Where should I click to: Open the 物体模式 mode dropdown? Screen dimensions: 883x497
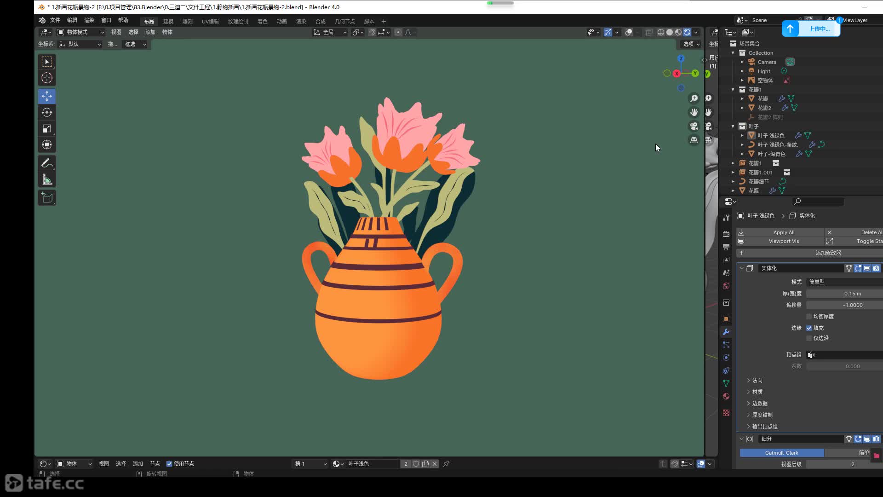pyautogui.click(x=81, y=32)
